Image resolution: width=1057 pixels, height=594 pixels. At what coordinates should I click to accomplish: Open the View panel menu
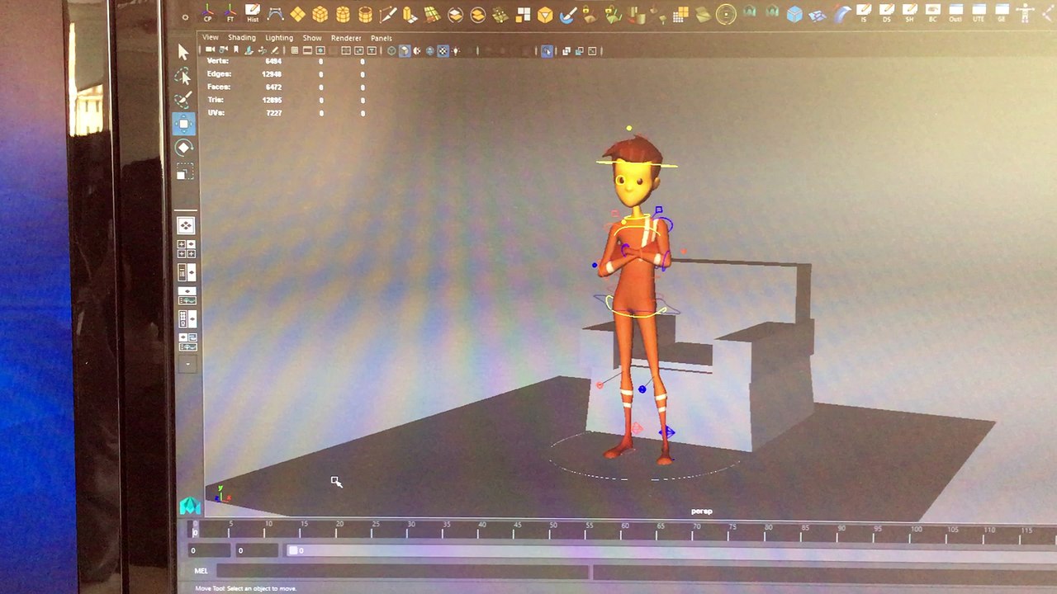point(211,38)
